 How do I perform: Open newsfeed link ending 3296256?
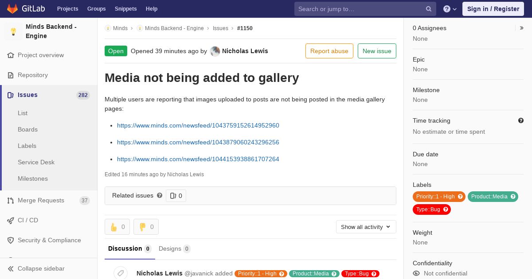pyautogui.click(x=198, y=143)
